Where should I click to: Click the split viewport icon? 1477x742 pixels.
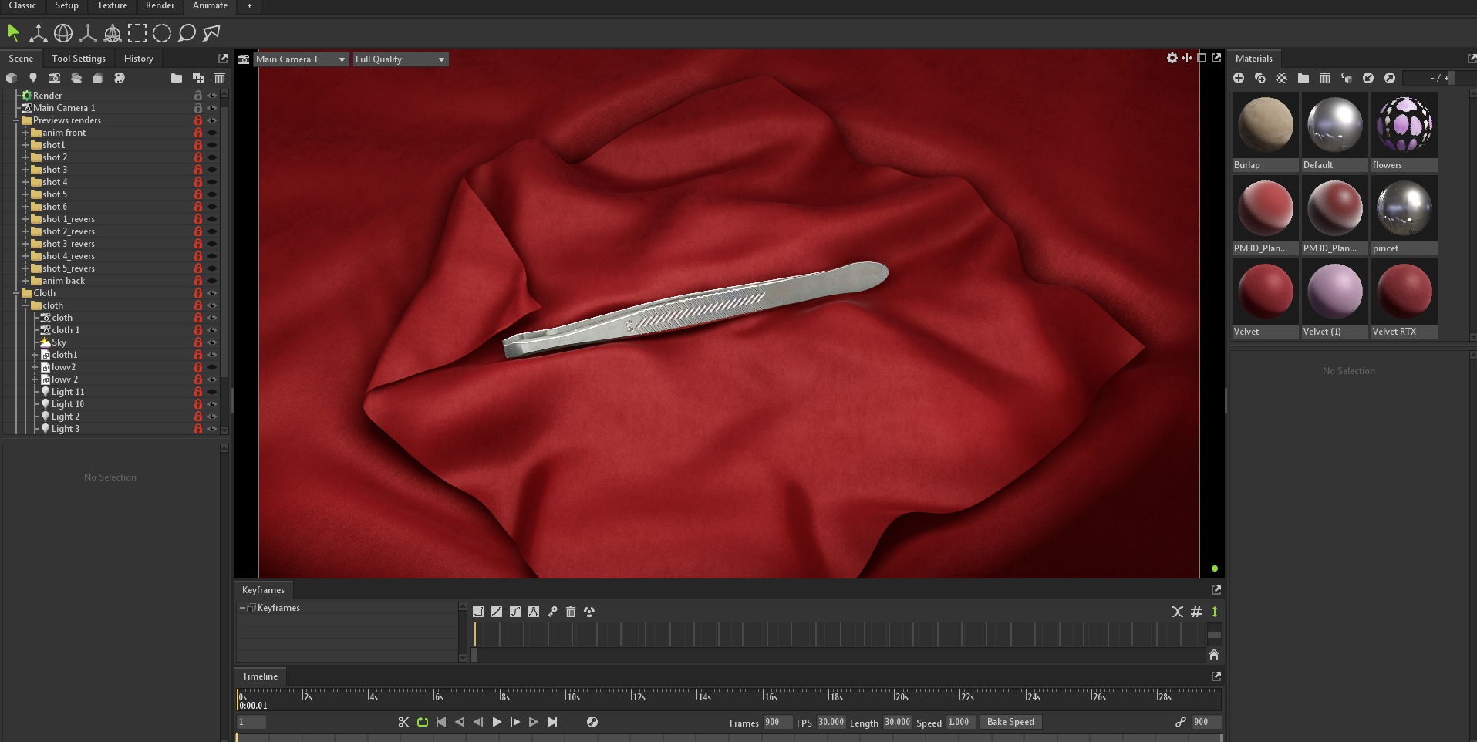[1187, 58]
